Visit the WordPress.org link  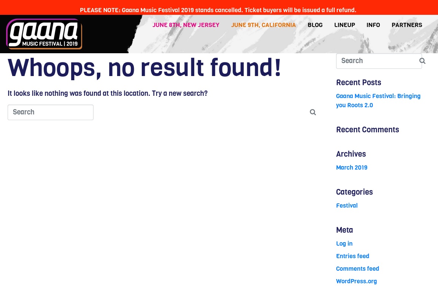[356, 281]
